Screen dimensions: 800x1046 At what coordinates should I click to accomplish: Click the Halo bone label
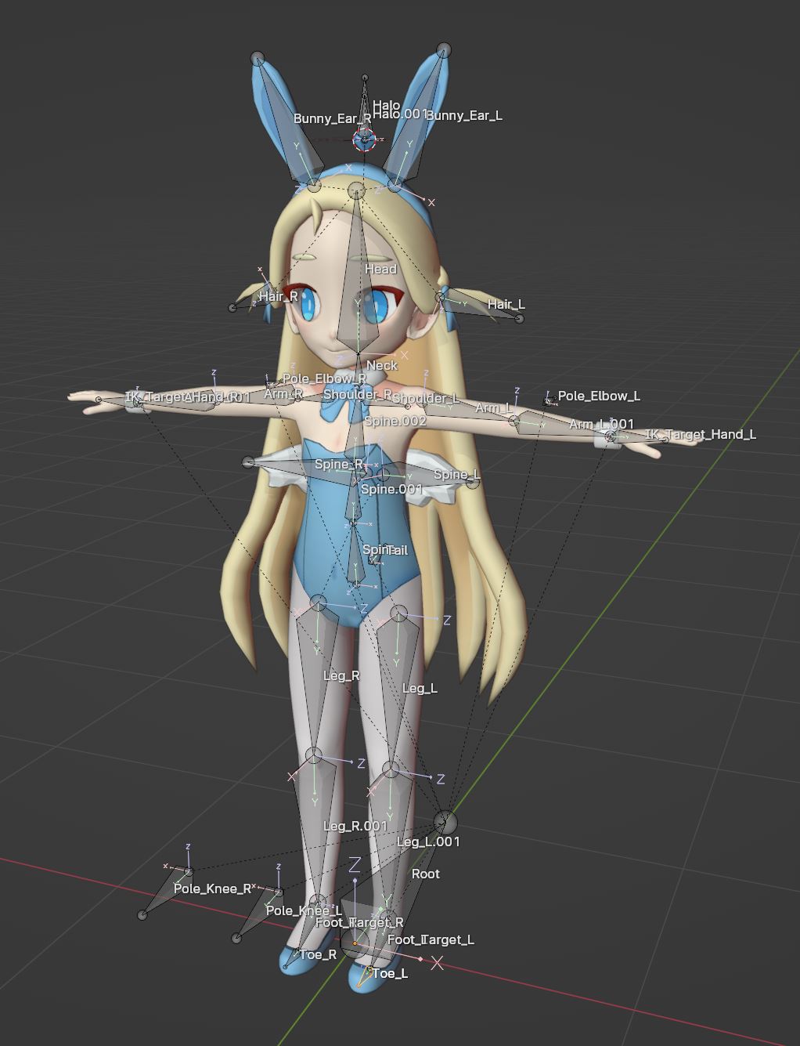[x=387, y=106]
